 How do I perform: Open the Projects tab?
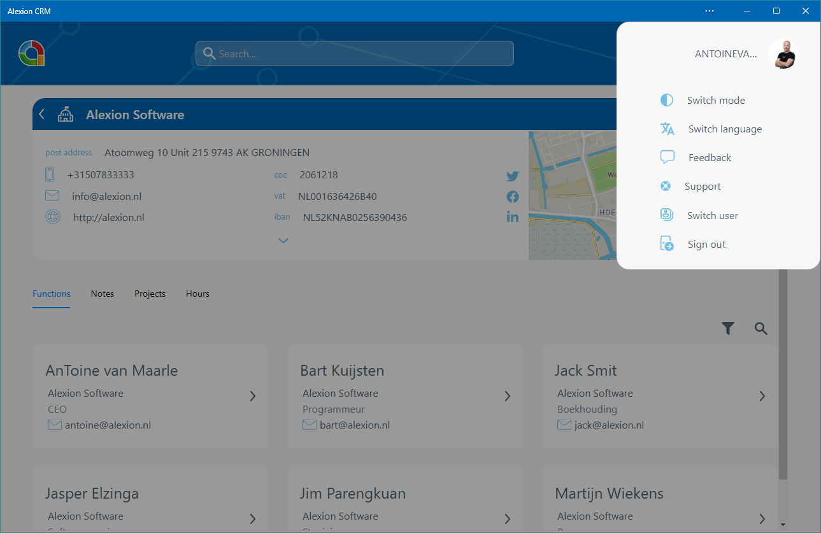pyautogui.click(x=150, y=294)
